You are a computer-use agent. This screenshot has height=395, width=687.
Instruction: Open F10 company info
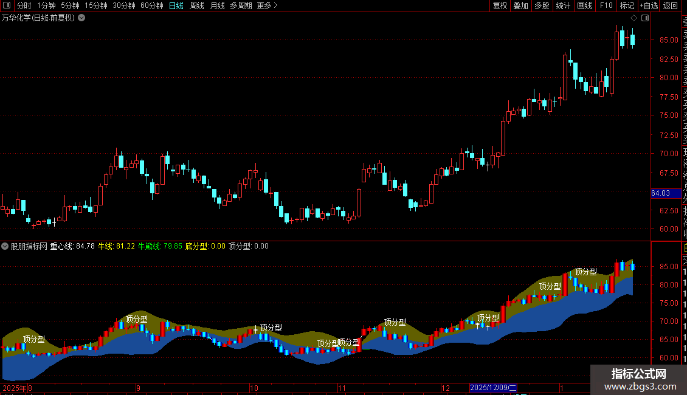[x=606, y=5]
